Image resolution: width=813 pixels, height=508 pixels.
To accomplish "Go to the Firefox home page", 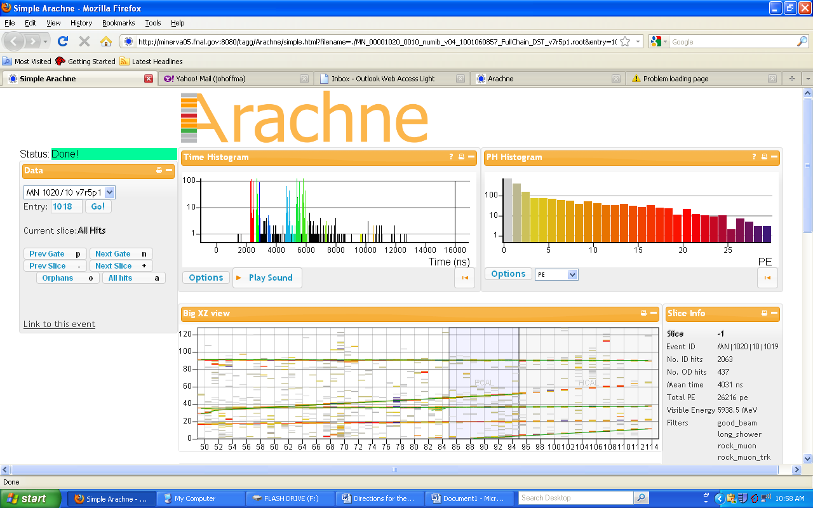I will [106, 42].
